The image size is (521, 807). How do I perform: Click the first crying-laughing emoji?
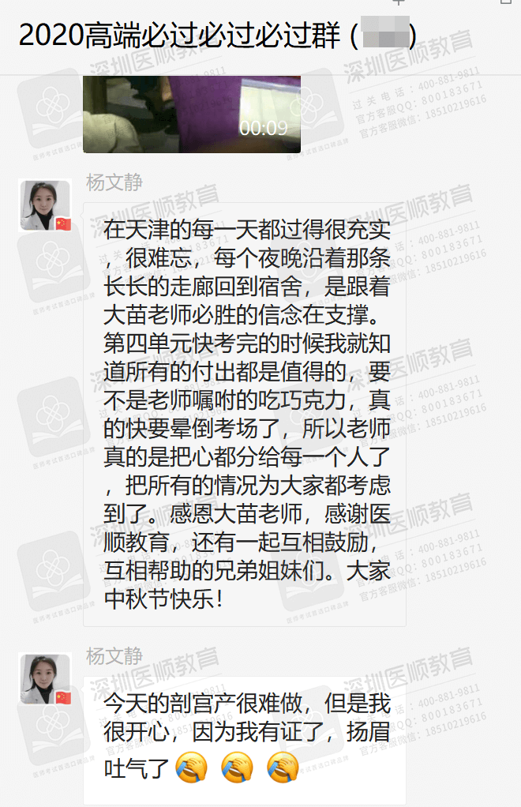191,768
